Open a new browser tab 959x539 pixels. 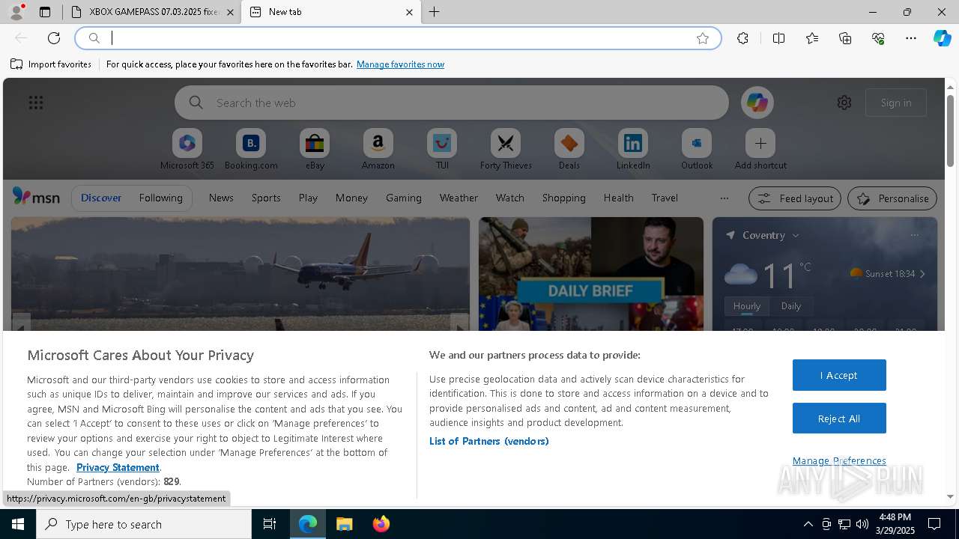[435, 12]
